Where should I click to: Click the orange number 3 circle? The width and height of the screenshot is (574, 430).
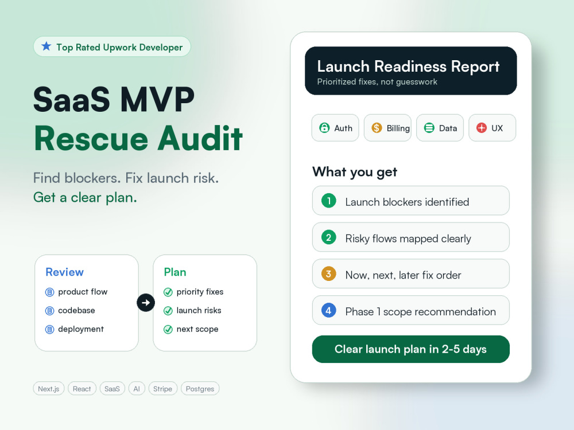[329, 274]
